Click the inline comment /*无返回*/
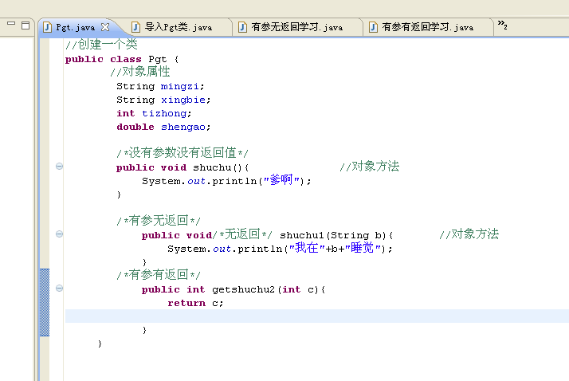Viewport: 569px width, 381px height. (242, 234)
